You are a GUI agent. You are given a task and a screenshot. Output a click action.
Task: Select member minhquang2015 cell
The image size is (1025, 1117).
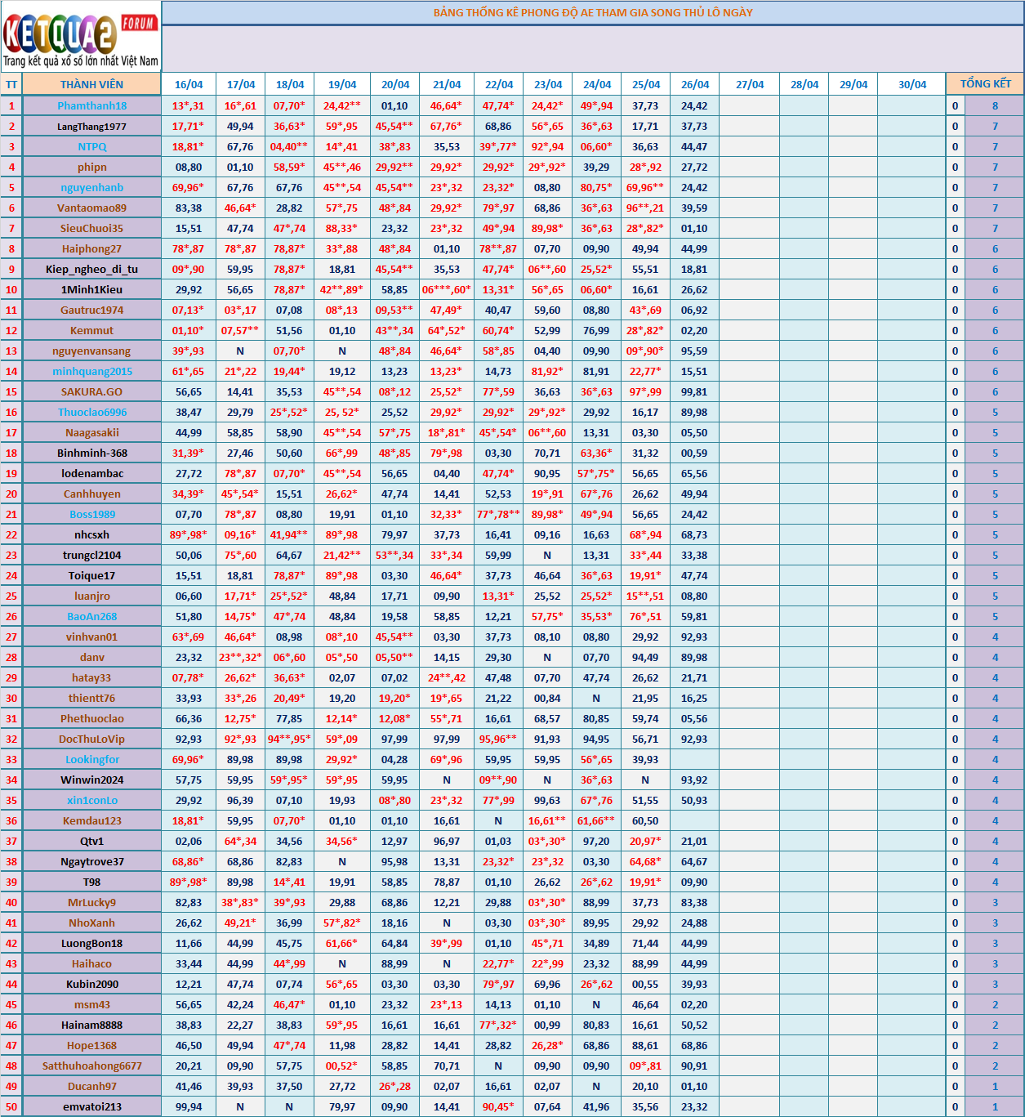click(x=91, y=371)
